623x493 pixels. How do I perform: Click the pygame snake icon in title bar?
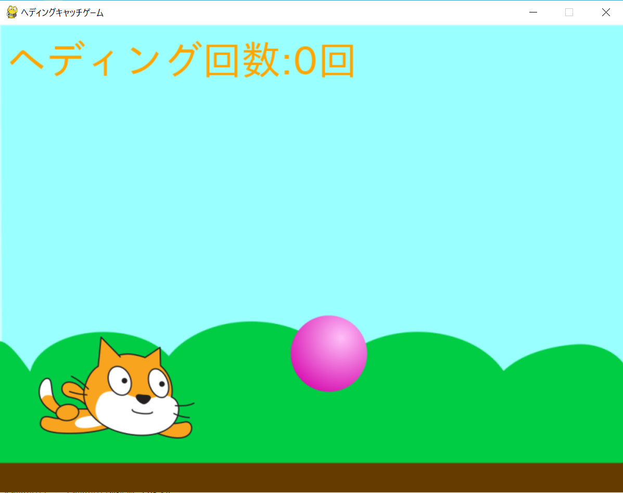pos(12,12)
